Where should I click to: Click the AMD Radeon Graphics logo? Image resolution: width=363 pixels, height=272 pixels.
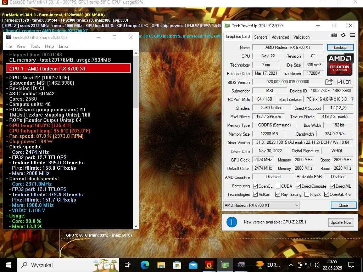point(340,64)
